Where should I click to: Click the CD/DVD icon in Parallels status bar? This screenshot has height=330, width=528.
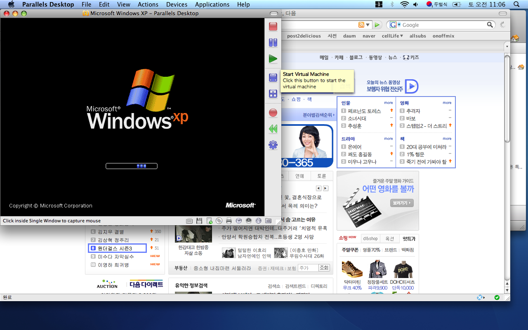pos(219,221)
